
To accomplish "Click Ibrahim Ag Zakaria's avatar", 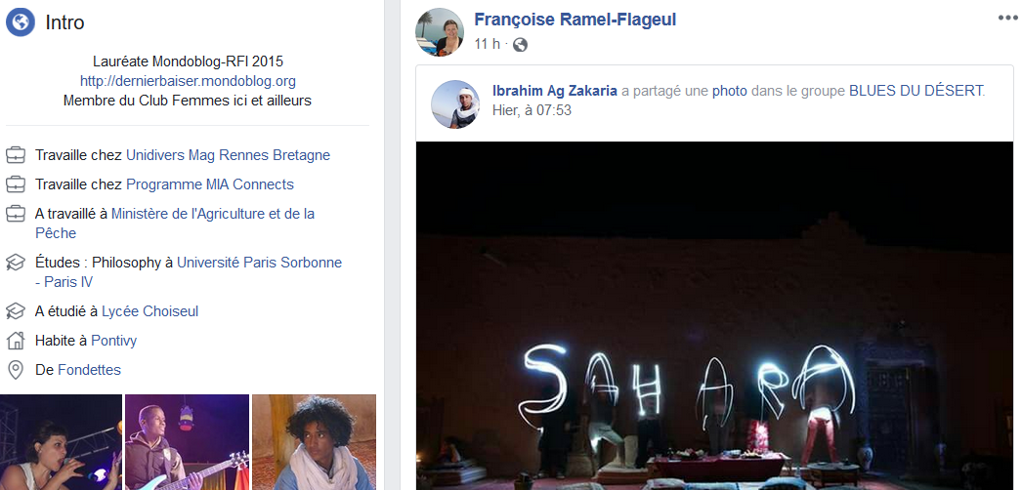I will [455, 104].
